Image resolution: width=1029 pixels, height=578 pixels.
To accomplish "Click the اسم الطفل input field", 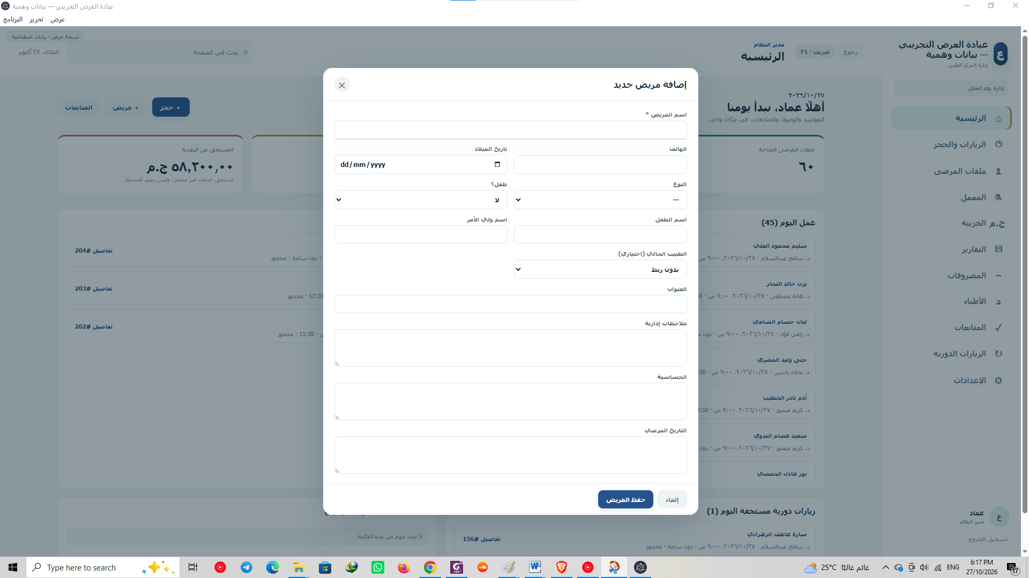I will pos(600,234).
